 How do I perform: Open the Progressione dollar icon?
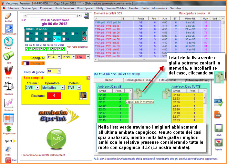pyautogui.click(x=8, y=129)
